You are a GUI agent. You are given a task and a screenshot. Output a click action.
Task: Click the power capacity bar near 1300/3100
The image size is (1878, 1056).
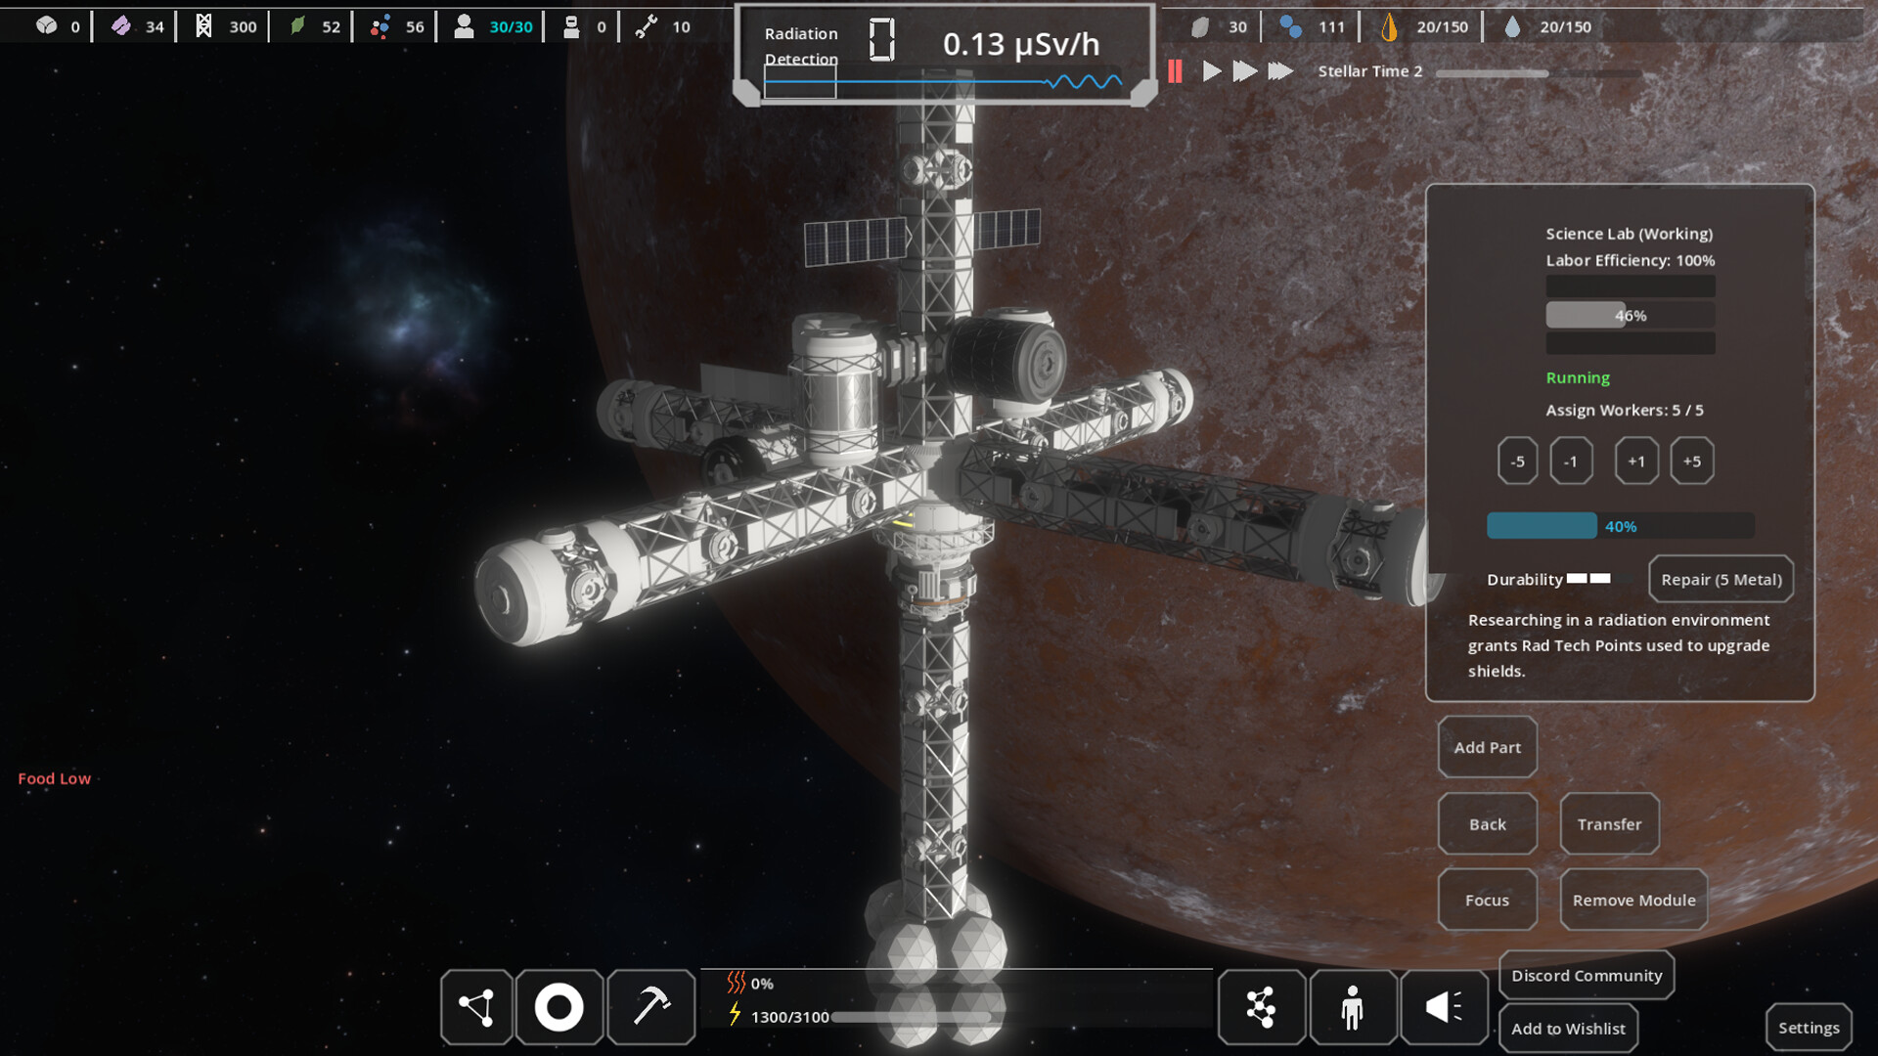pos(914,1018)
